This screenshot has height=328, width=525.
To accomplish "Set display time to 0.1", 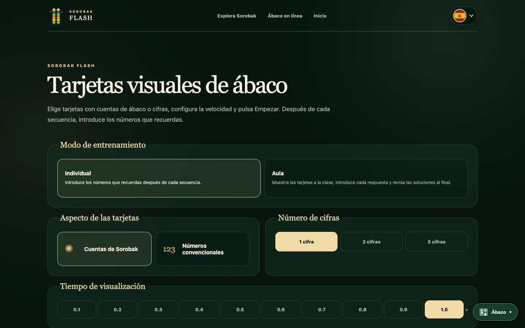I will 77,309.
